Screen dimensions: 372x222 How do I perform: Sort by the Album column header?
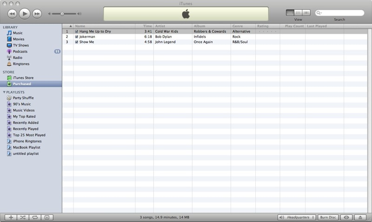pyautogui.click(x=212, y=26)
